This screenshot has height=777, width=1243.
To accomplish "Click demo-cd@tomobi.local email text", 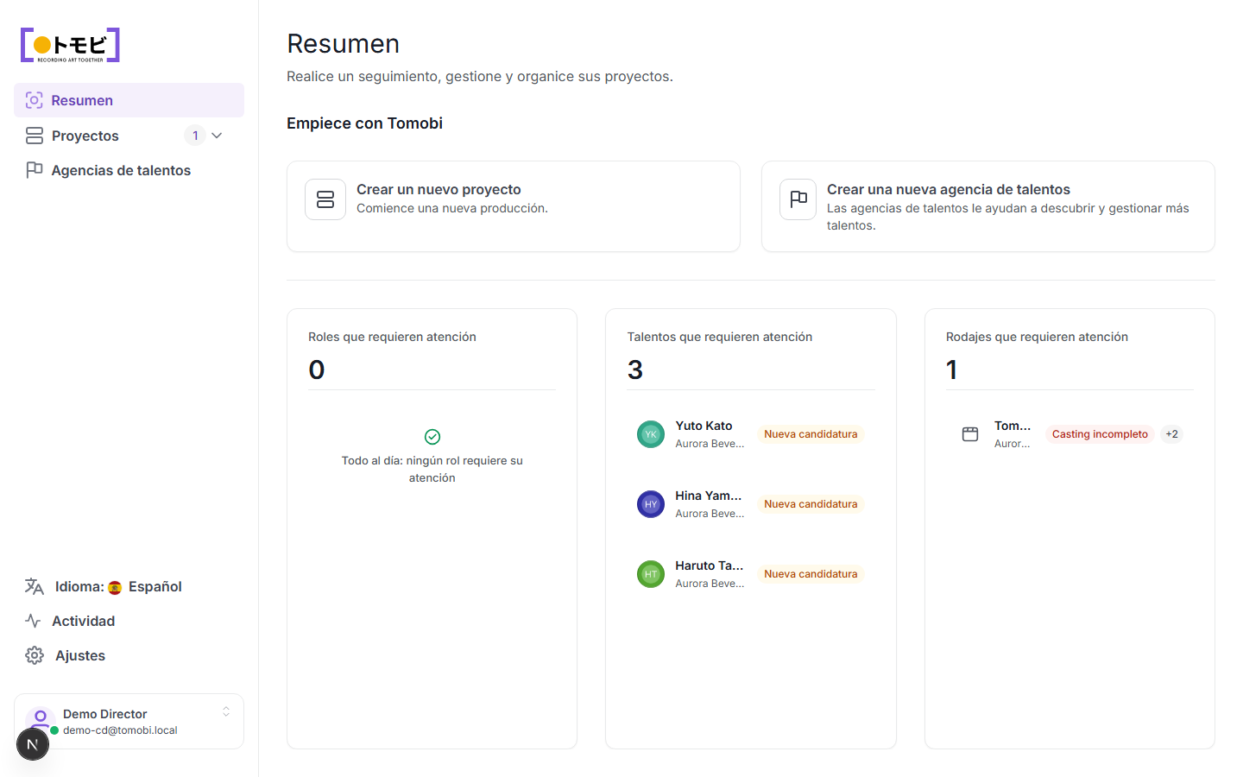I will click(x=120, y=730).
